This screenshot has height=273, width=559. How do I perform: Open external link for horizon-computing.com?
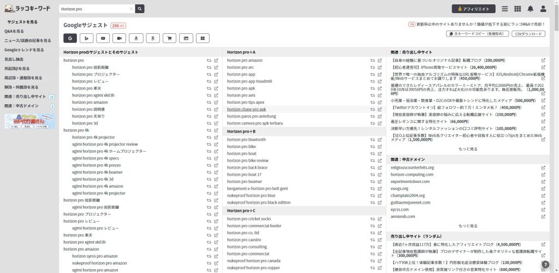coord(543,175)
